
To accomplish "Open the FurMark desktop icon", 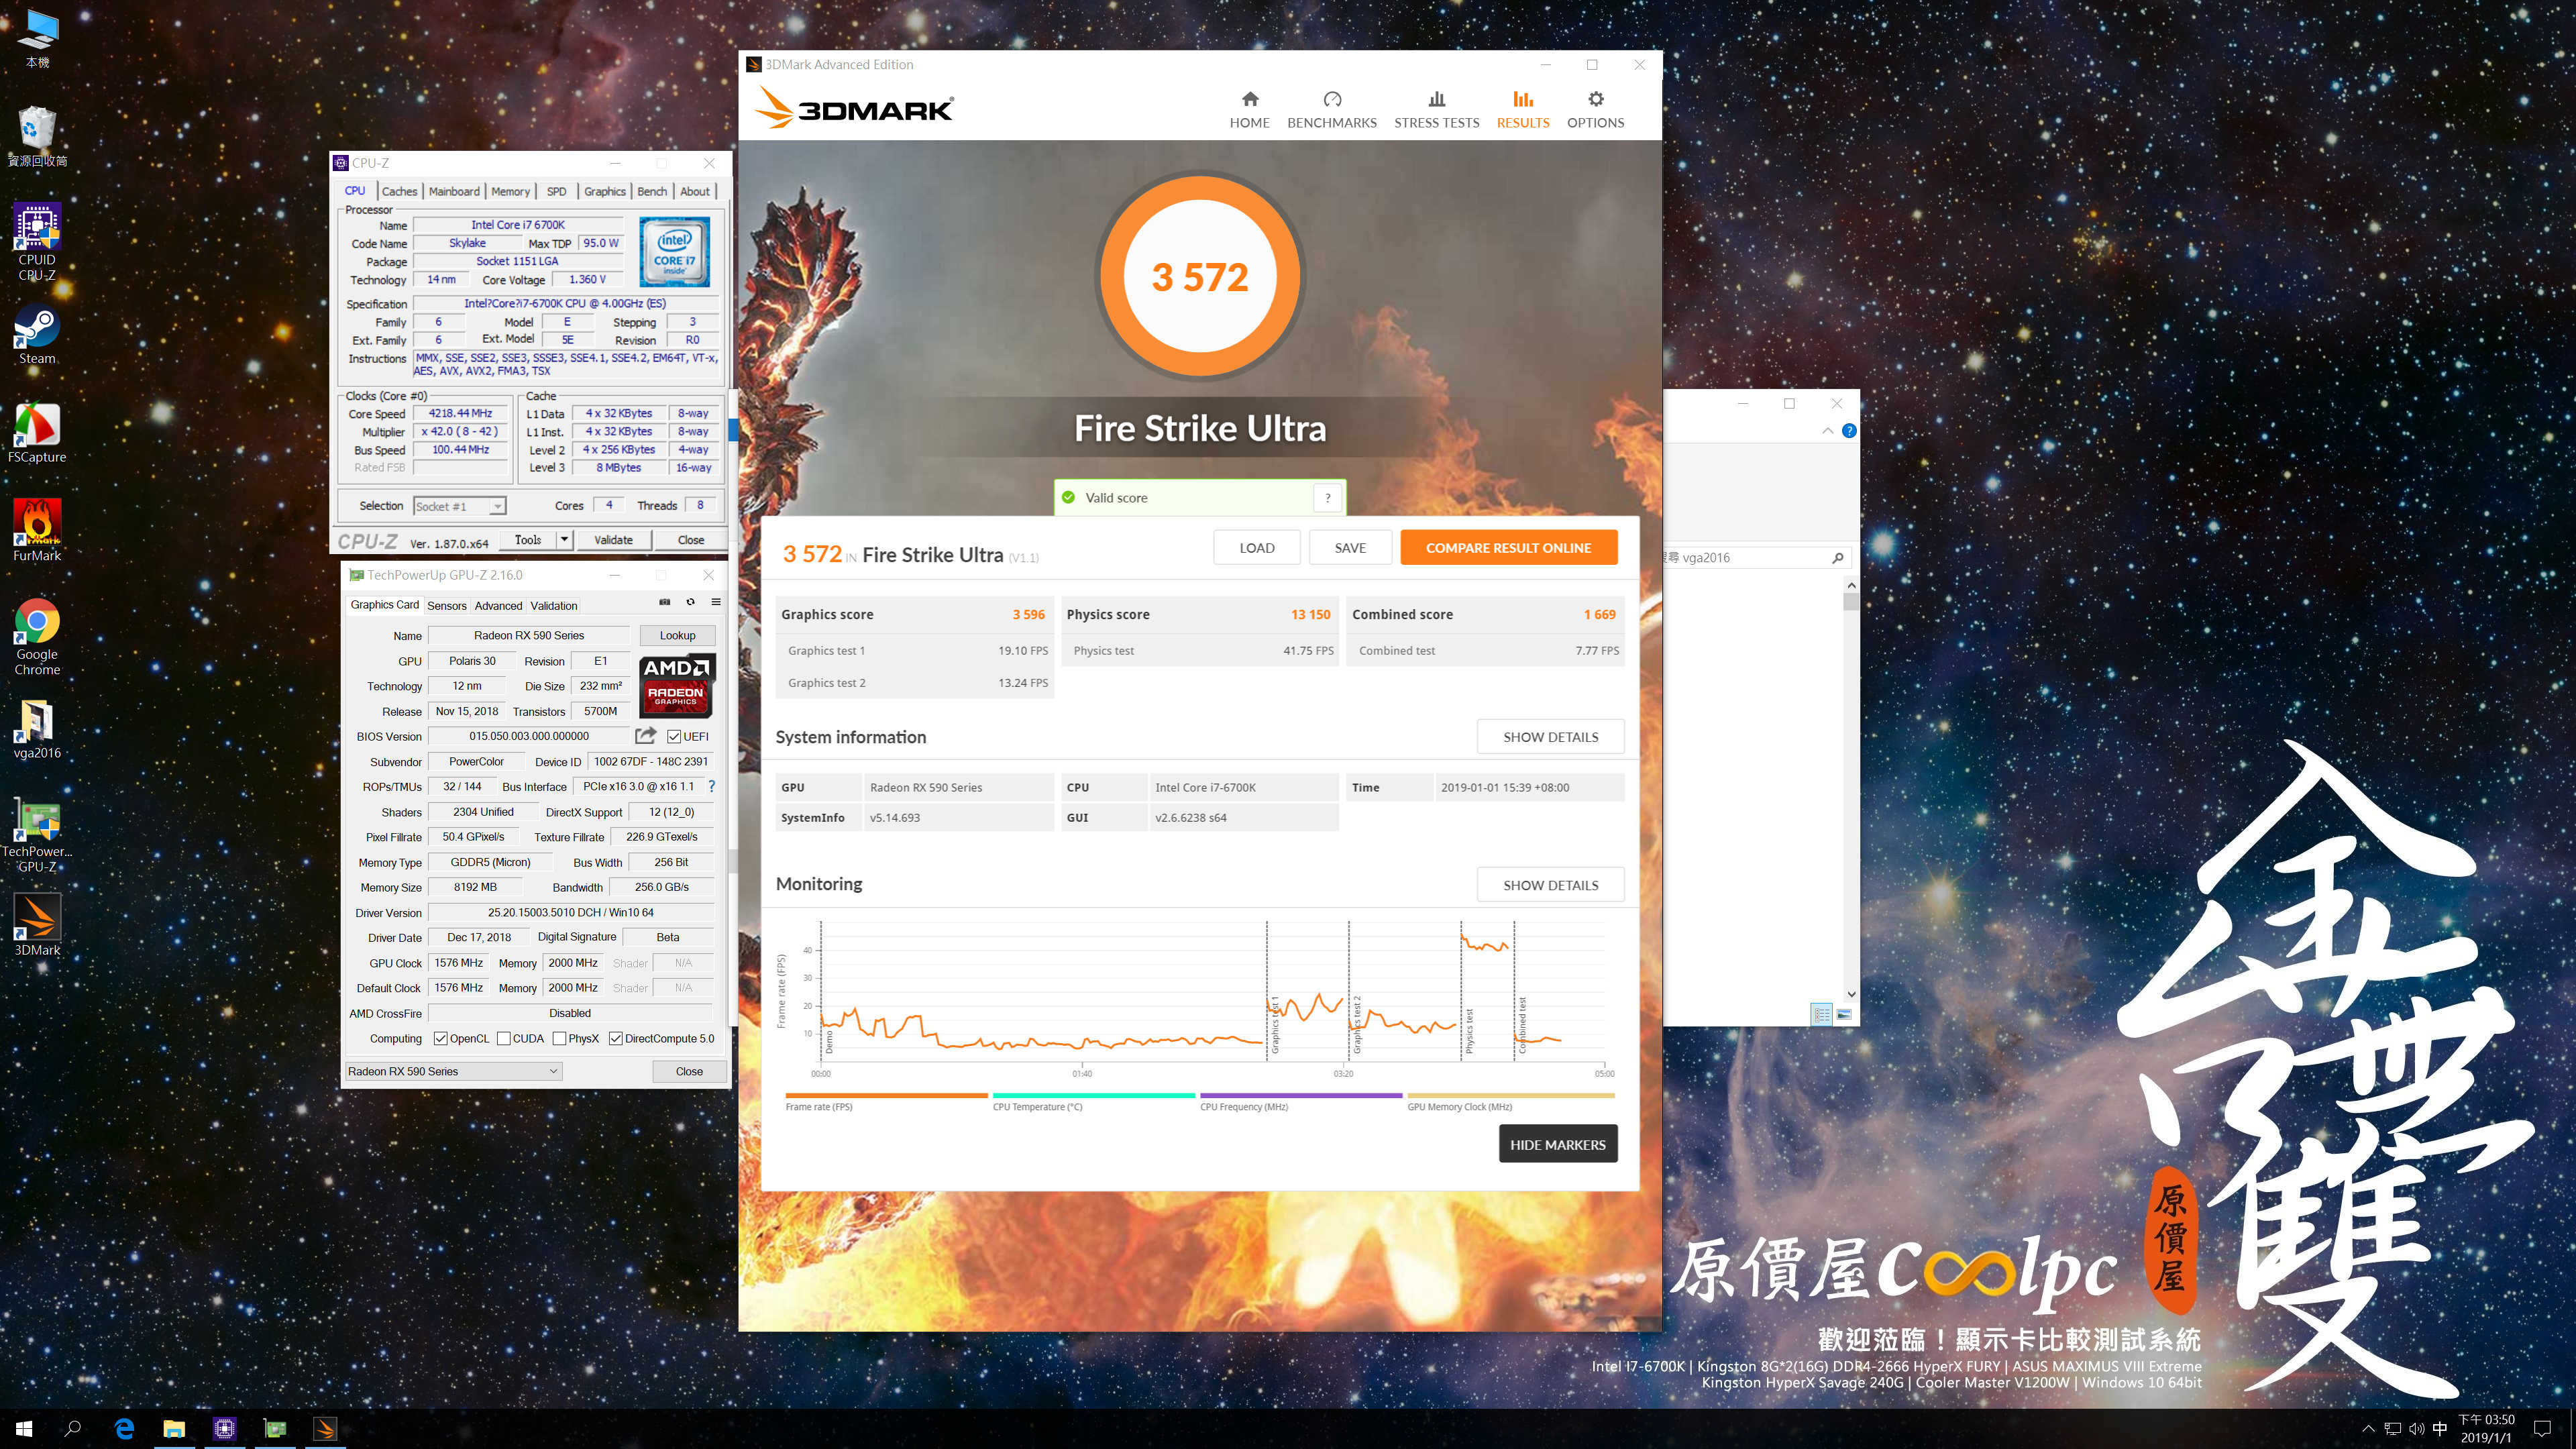I will pyautogui.click(x=37, y=531).
